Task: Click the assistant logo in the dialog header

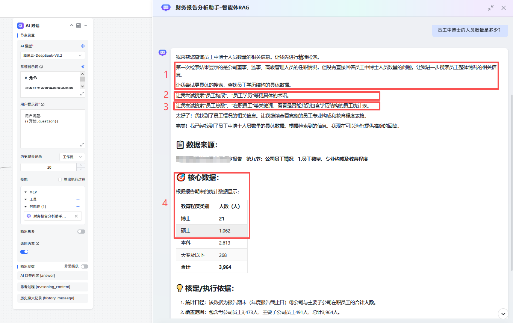Action: [166, 8]
